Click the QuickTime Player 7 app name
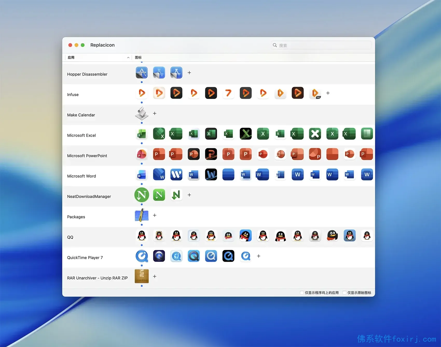Screen dimensions: 441x347 click(x=85, y=258)
